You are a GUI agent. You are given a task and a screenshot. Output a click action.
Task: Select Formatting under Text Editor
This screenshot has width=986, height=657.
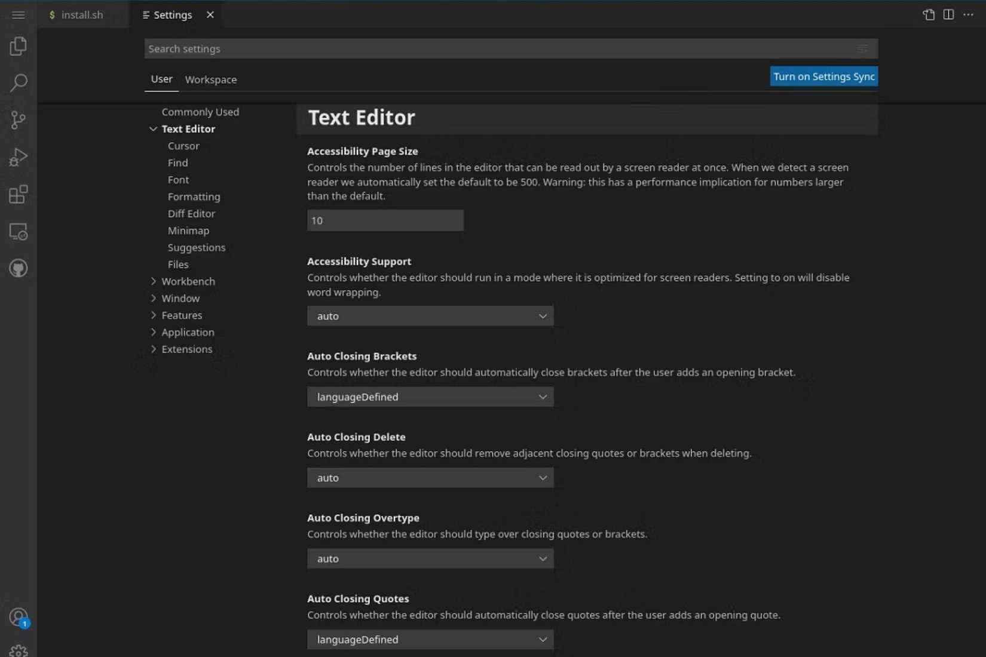[194, 197]
